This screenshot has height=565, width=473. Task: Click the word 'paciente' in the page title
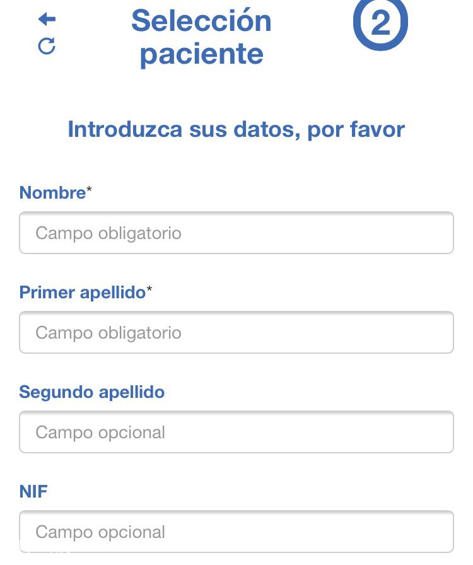[202, 54]
